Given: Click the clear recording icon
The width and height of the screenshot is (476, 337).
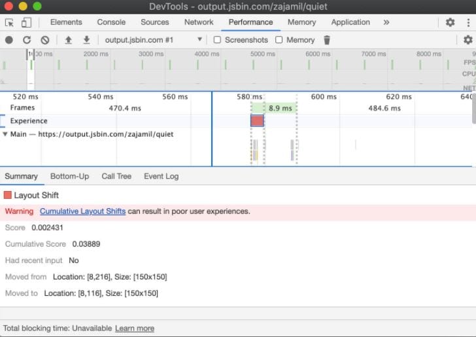Looking at the screenshot, I should click(45, 40).
